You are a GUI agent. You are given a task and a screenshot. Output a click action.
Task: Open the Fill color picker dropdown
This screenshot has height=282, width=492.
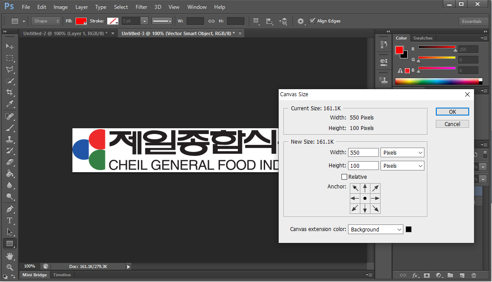pyautogui.click(x=81, y=21)
